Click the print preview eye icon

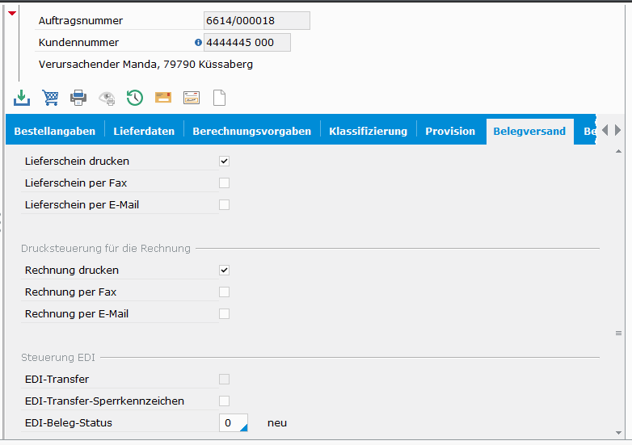[107, 98]
